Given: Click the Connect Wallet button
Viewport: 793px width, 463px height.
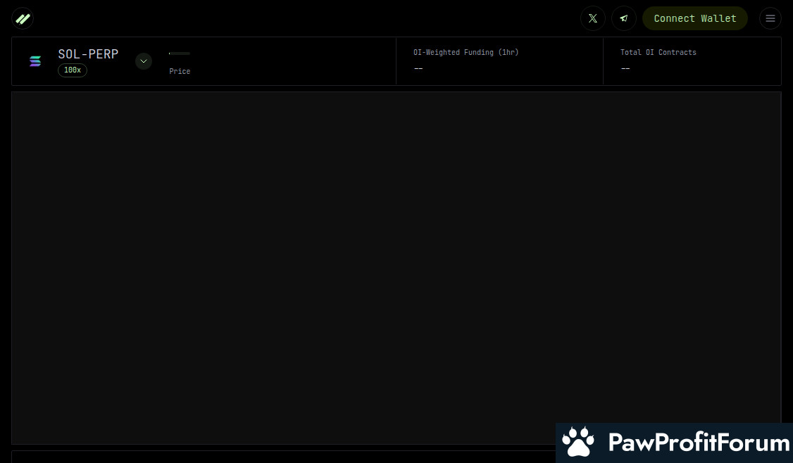Looking at the screenshot, I should coord(694,18).
